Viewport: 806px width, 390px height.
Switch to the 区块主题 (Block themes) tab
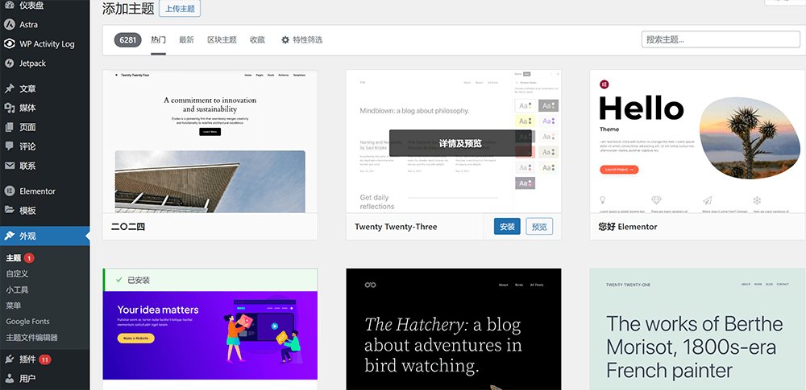tap(222, 39)
